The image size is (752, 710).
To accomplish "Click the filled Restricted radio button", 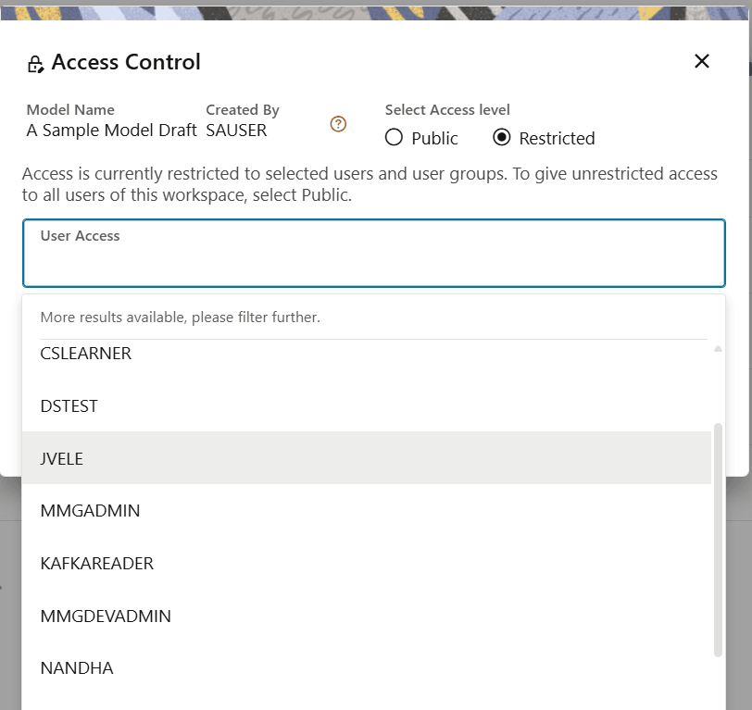I will pos(501,137).
